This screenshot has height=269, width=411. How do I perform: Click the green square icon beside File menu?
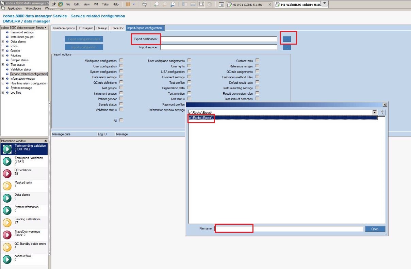pyautogui.click(x=60, y=4)
